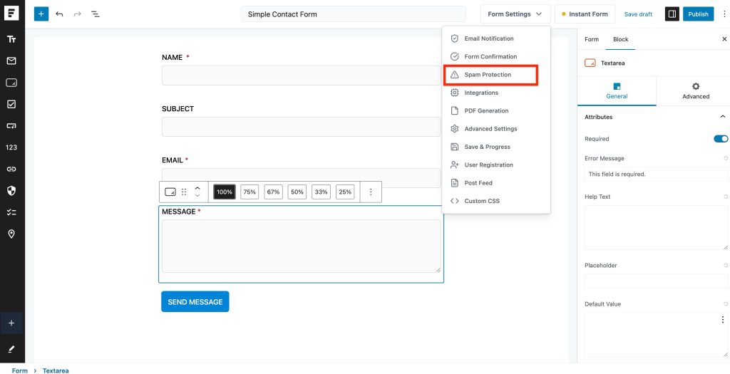Add a number field (123) from sidebar
The width and height of the screenshot is (730, 374).
11,147
